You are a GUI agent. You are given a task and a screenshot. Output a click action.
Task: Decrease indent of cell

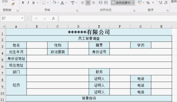pyautogui.click(x=100, y=2)
